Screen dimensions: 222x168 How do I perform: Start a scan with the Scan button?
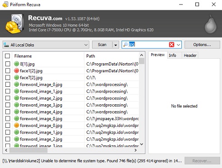tap(102, 45)
